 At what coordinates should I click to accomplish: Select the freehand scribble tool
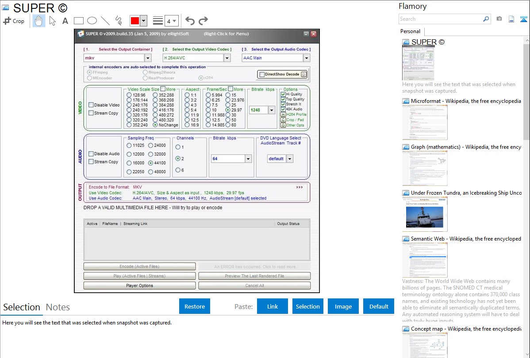click(x=119, y=21)
